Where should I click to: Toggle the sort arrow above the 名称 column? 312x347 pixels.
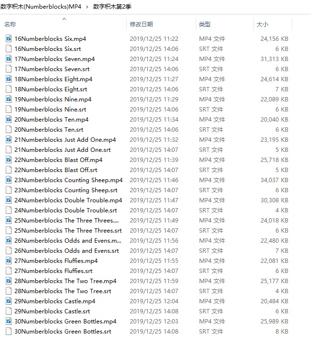pos(64,19)
